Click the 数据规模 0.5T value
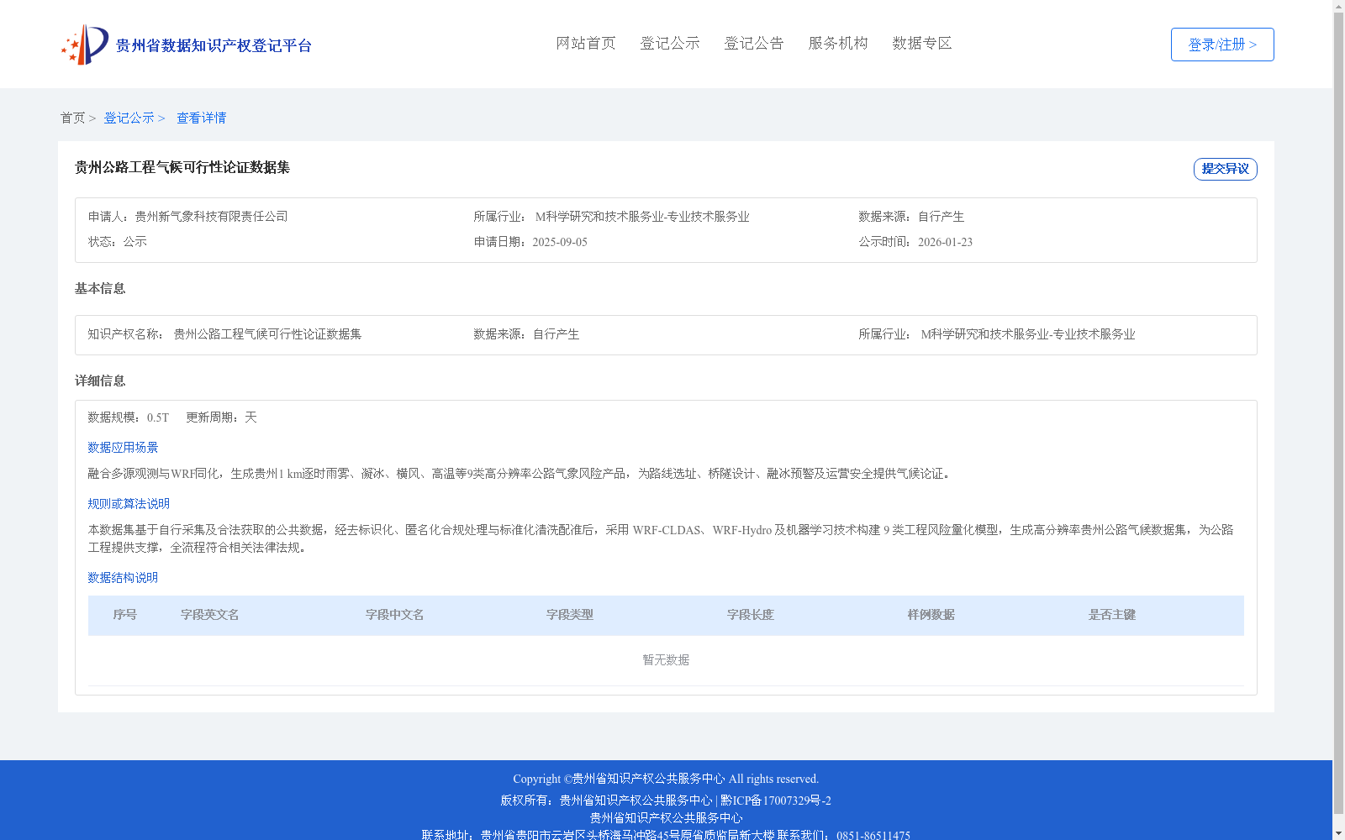 [158, 417]
